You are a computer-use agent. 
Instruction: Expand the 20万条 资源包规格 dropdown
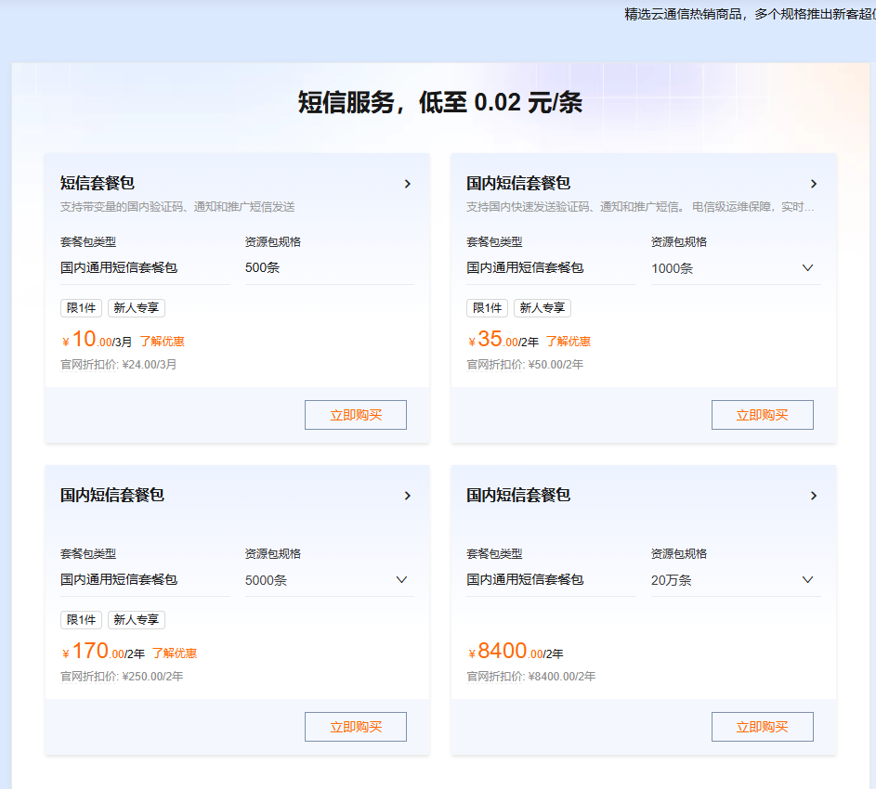point(736,580)
